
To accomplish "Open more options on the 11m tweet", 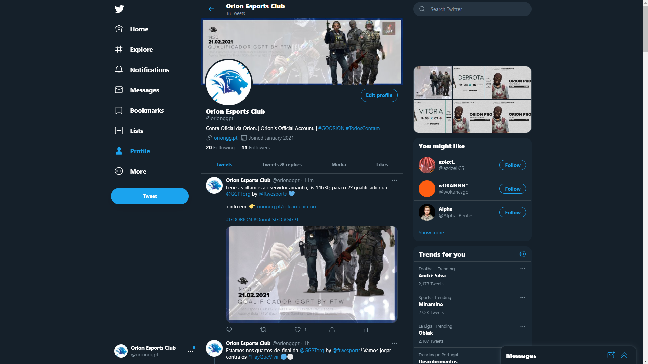I will [x=394, y=180].
